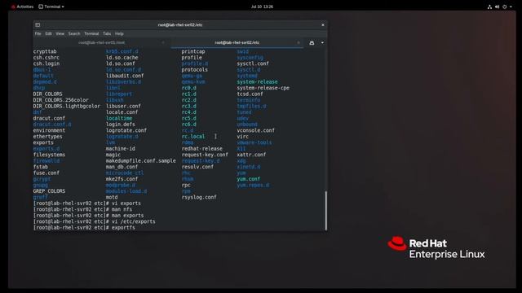
Task: Click the 'rc.local' entry
Action: (x=193, y=137)
